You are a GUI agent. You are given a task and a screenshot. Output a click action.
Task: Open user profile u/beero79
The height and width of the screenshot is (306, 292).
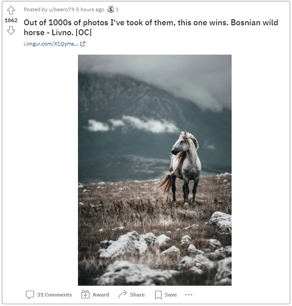(x=62, y=9)
